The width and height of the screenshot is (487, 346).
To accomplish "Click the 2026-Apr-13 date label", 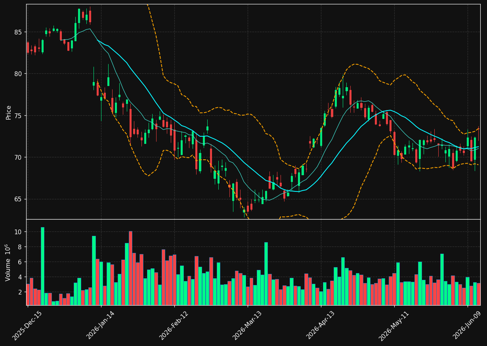I will point(320,326).
